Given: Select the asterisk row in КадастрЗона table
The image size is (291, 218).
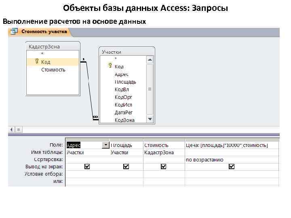Looking at the screenshot, I should click(42, 54).
